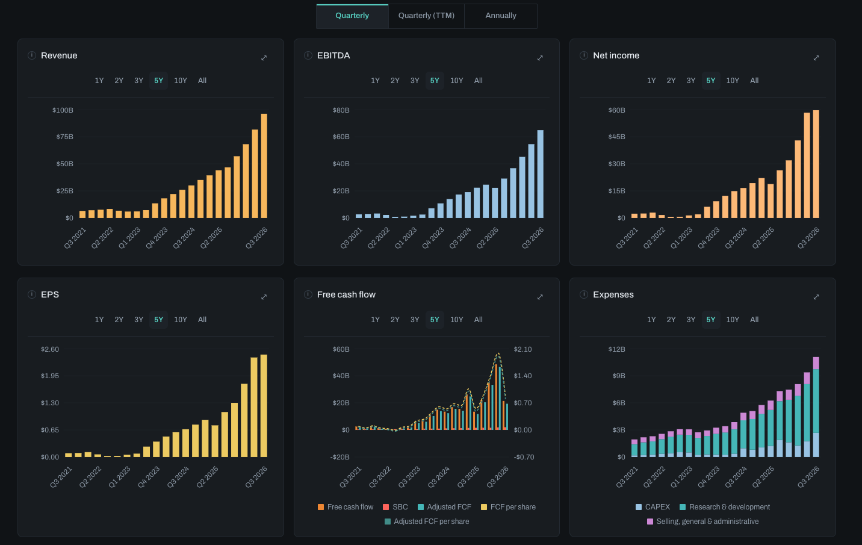Open the Net income info icon
The width and height of the screenshot is (862, 545).
[584, 55]
